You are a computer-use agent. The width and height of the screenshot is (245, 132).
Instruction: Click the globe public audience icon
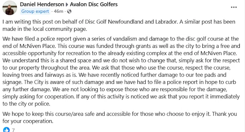(x=69, y=12)
